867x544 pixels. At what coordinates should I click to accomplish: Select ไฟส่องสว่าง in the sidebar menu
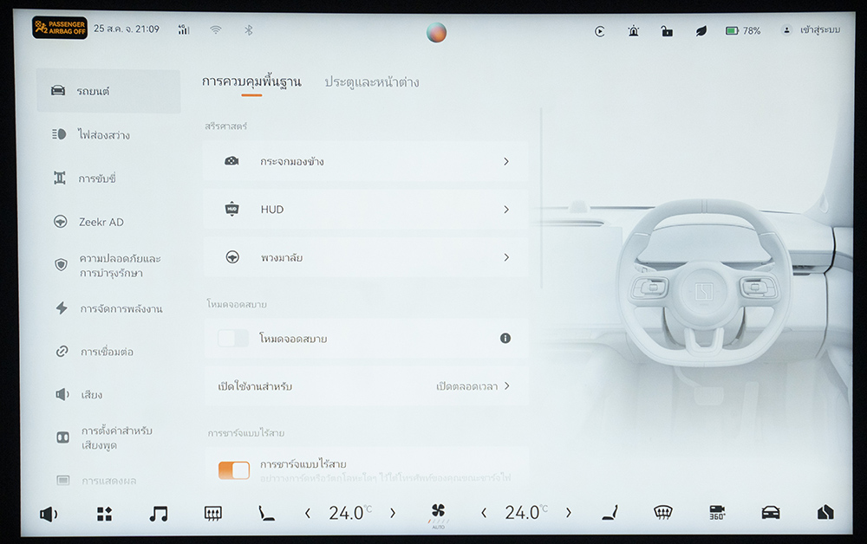pos(103,135)
